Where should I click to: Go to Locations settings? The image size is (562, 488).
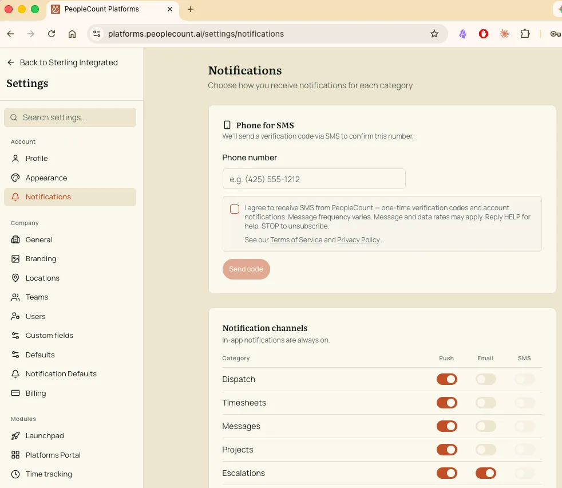pos(70,278)
